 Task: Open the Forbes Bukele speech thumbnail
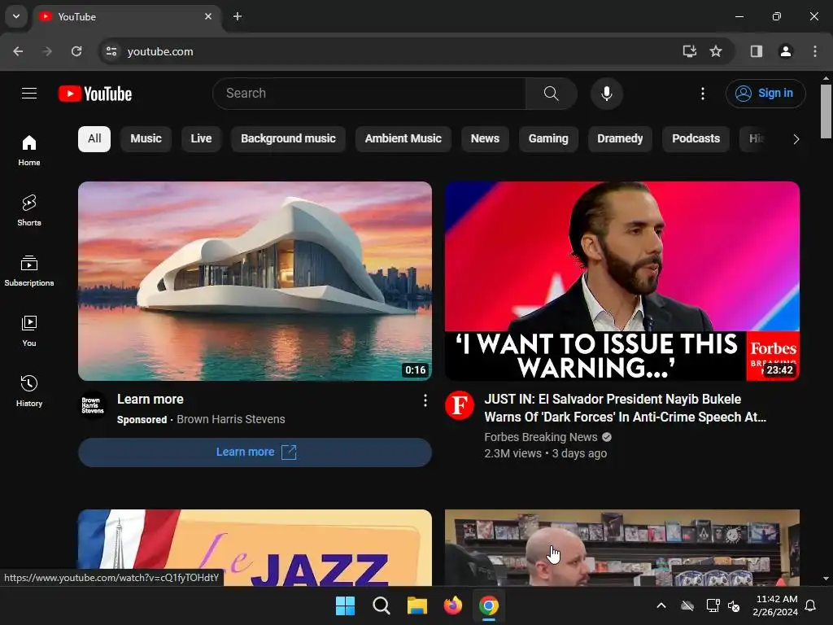[622, 281]
